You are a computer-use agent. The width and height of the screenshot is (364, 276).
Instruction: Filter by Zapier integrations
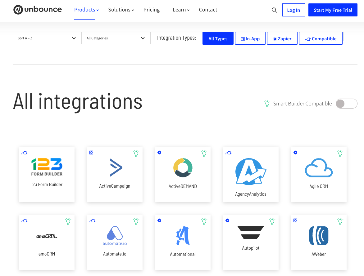point(282,38)
